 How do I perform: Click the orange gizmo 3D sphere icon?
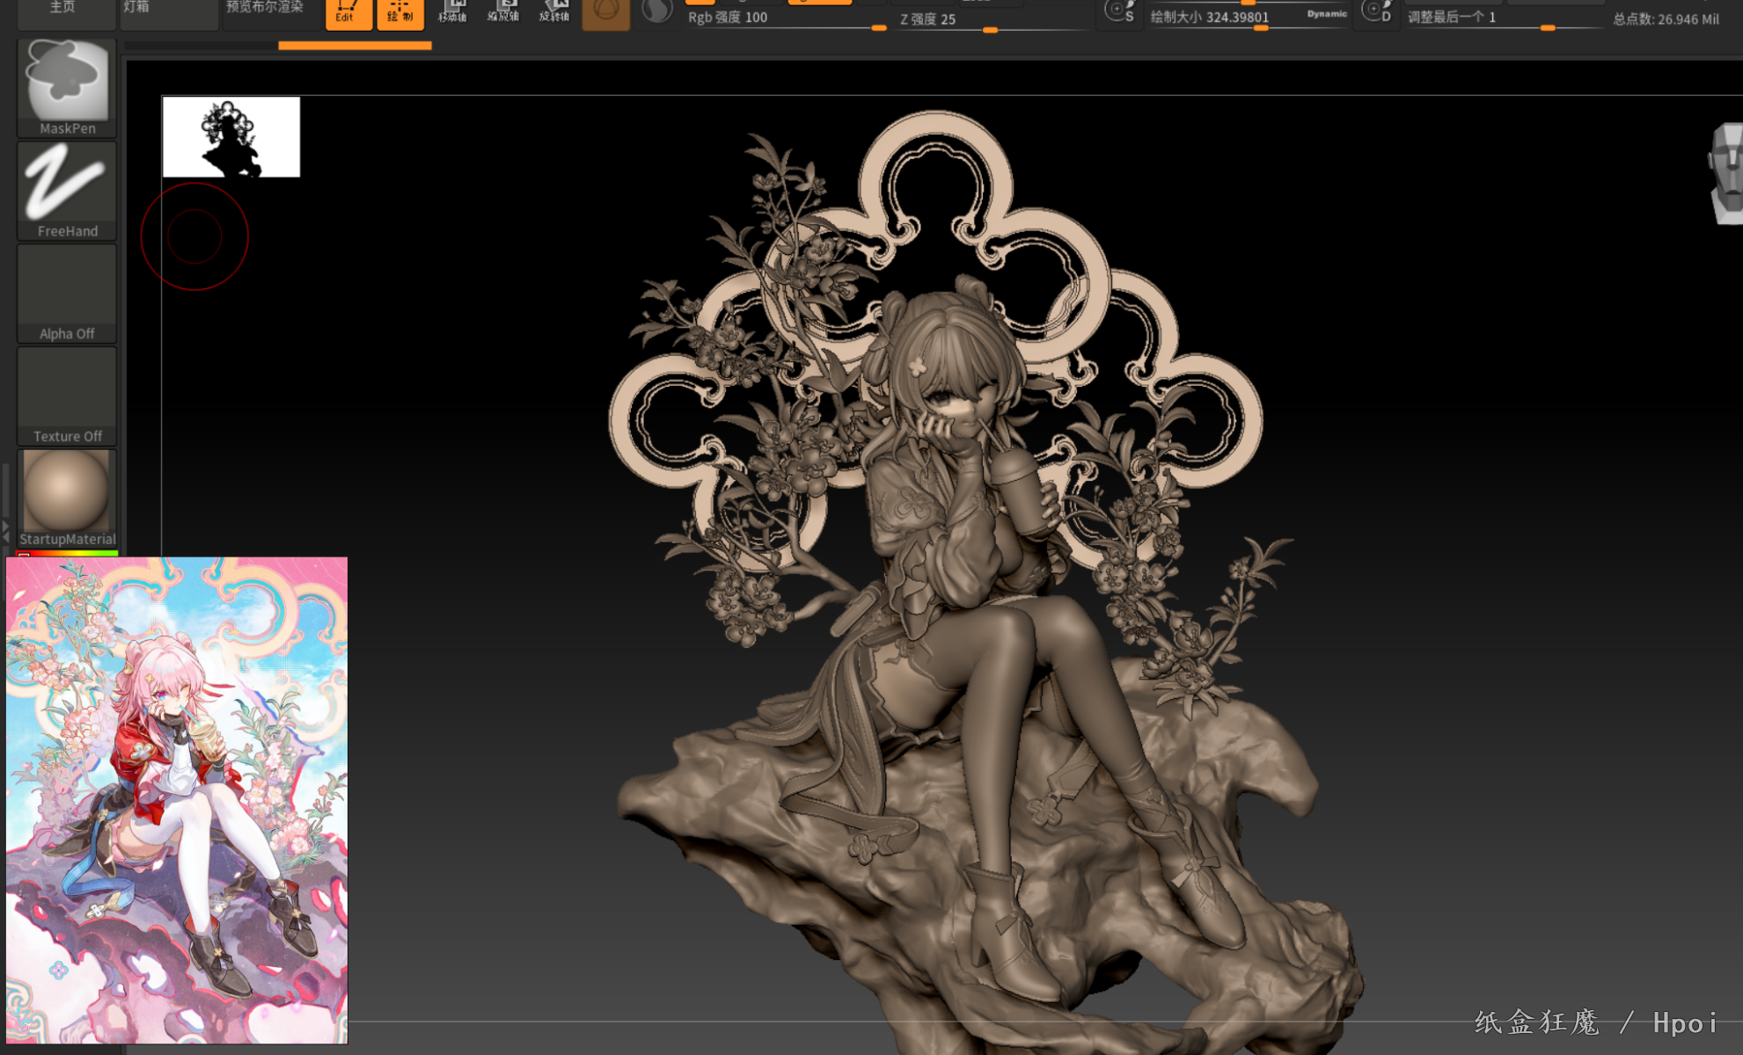(x=606, y=12)
